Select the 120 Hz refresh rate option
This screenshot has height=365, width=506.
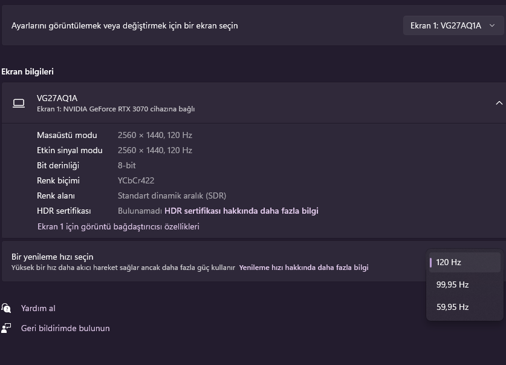[x=464, y=262]
